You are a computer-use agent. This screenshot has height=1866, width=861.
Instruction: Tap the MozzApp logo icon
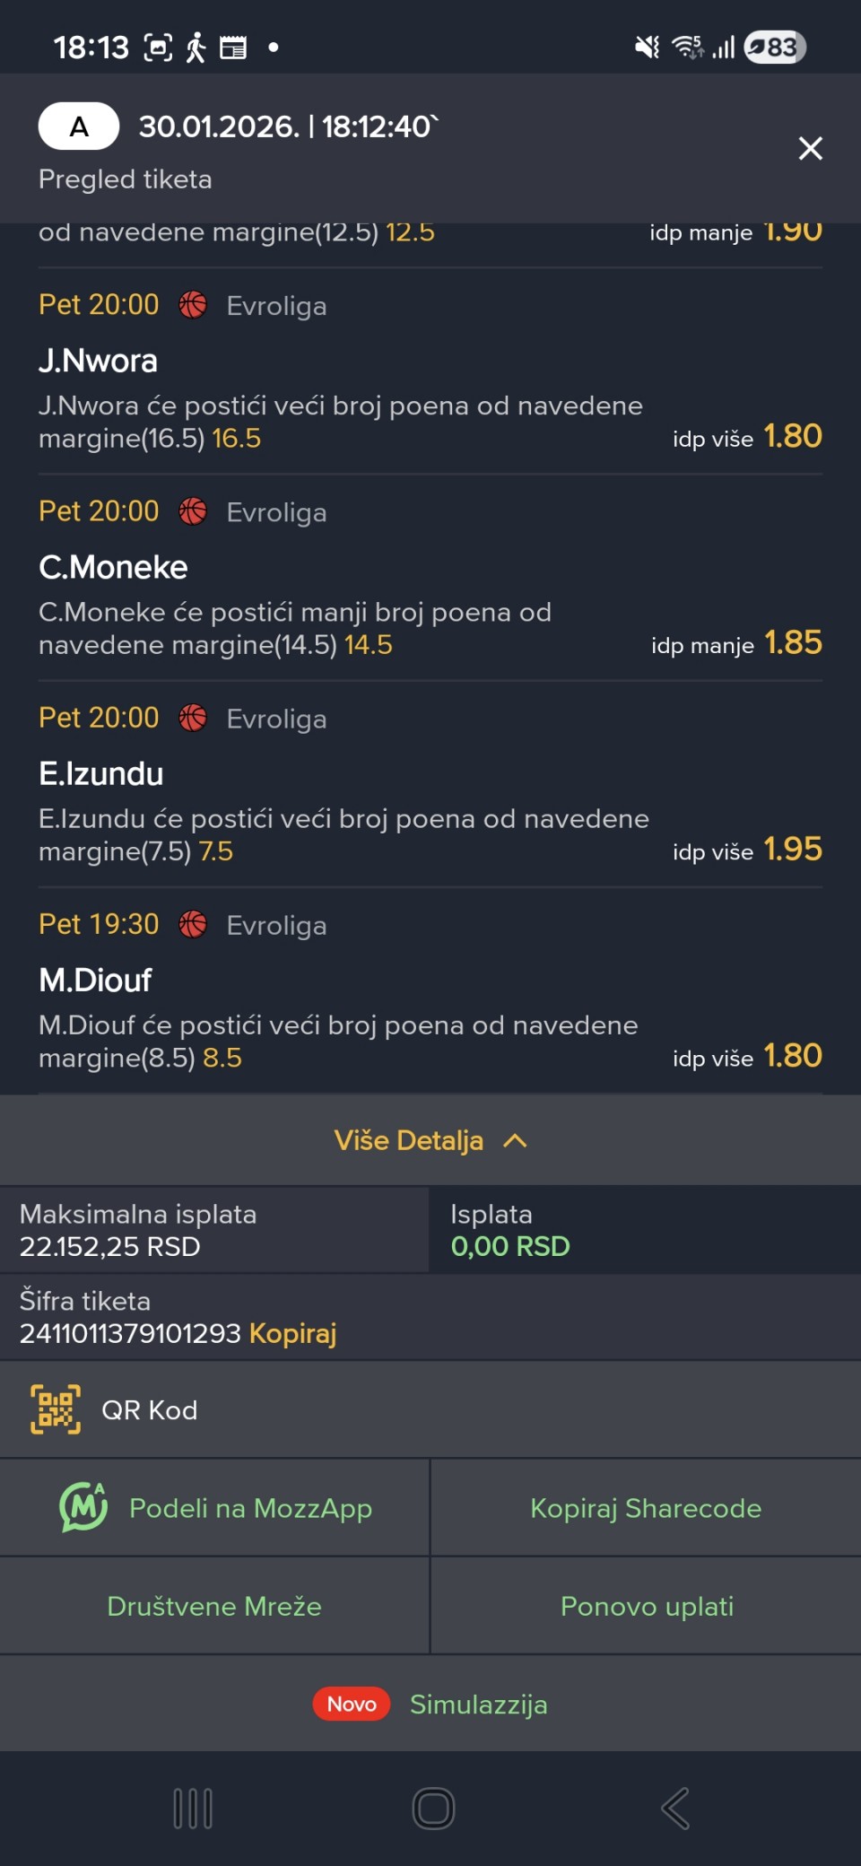pos(83,1507)
